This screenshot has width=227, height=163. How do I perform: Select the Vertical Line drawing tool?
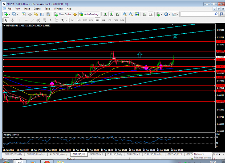point(20,20)
